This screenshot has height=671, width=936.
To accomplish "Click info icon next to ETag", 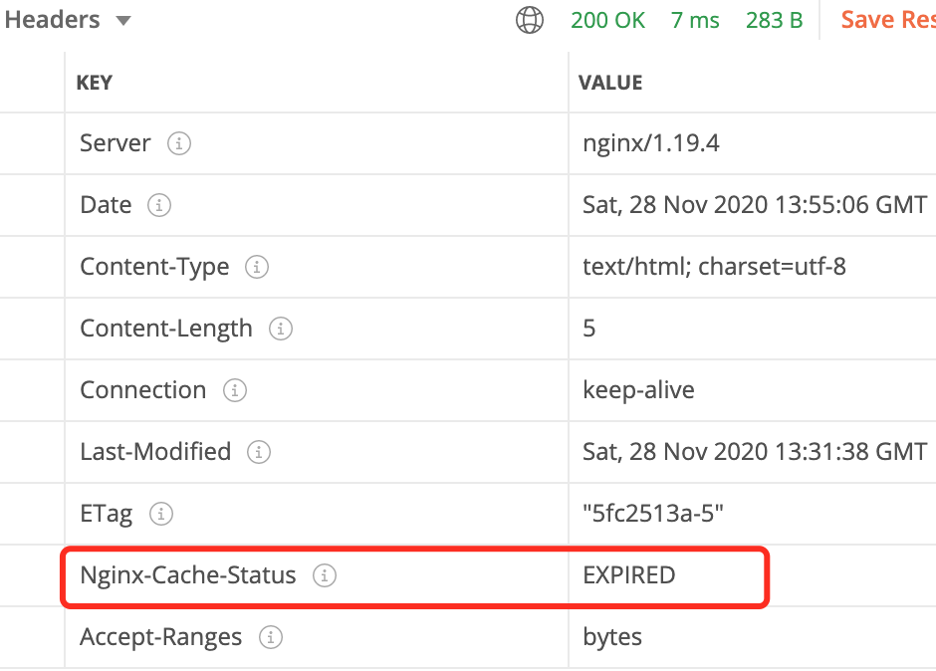I will pyautogui.click(x=160, y=514).
